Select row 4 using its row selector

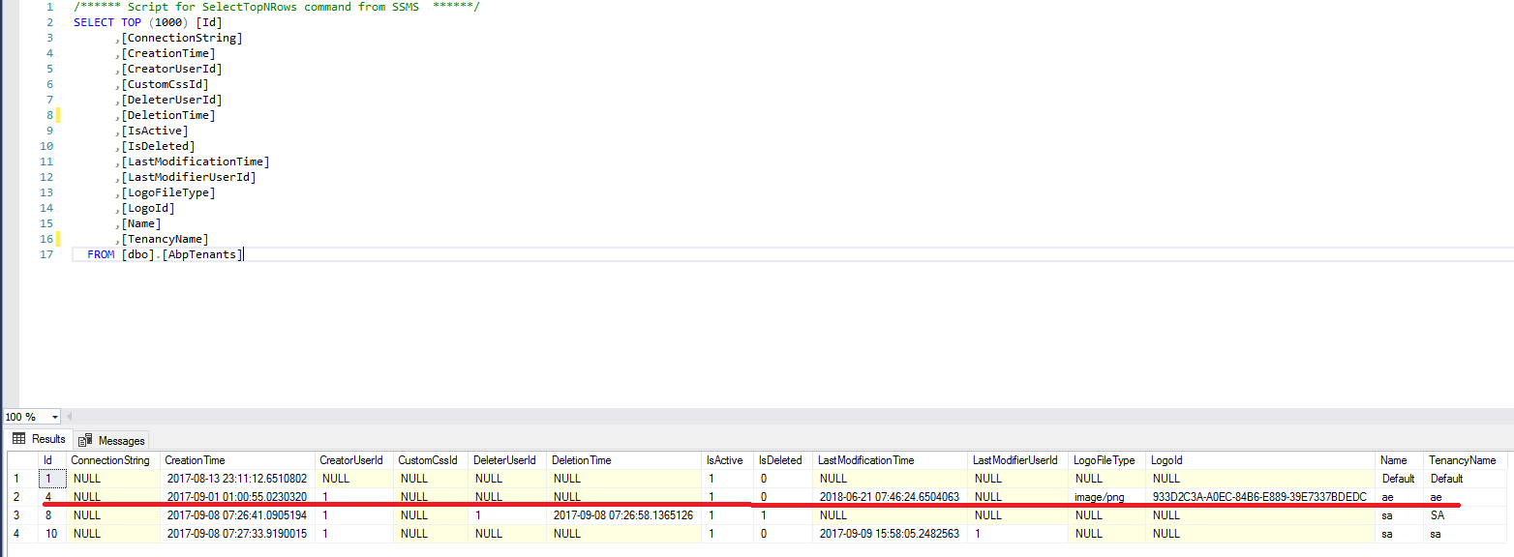click(x=15, y=534)
